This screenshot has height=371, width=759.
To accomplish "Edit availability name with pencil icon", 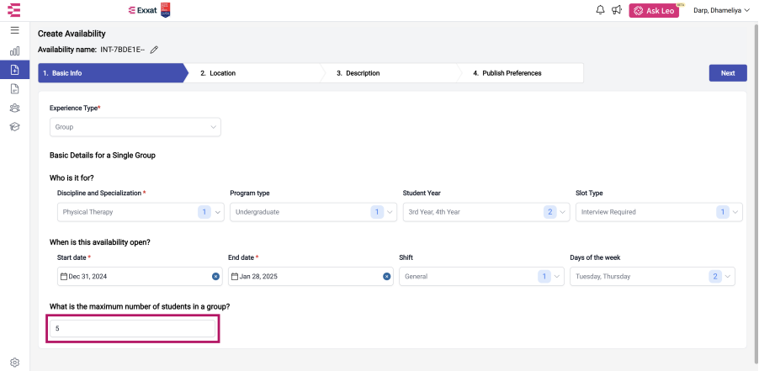I will [154, 50].
